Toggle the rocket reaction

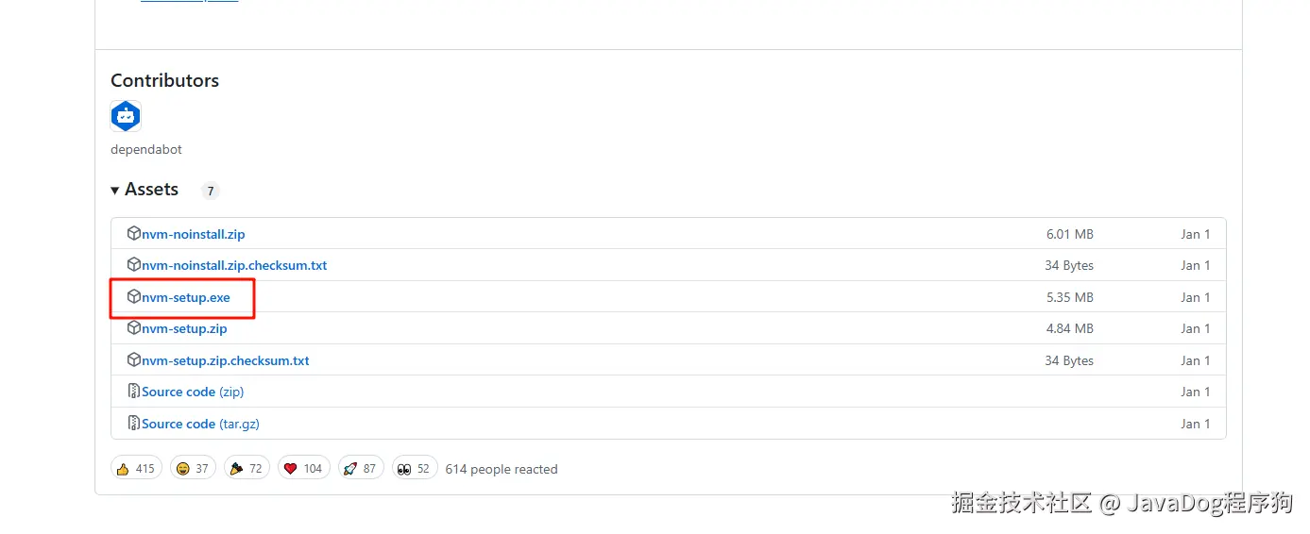(x=360, y=468)
